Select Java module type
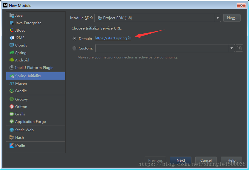249x170 pixels. pyautogui.click(x=36, y=16)
